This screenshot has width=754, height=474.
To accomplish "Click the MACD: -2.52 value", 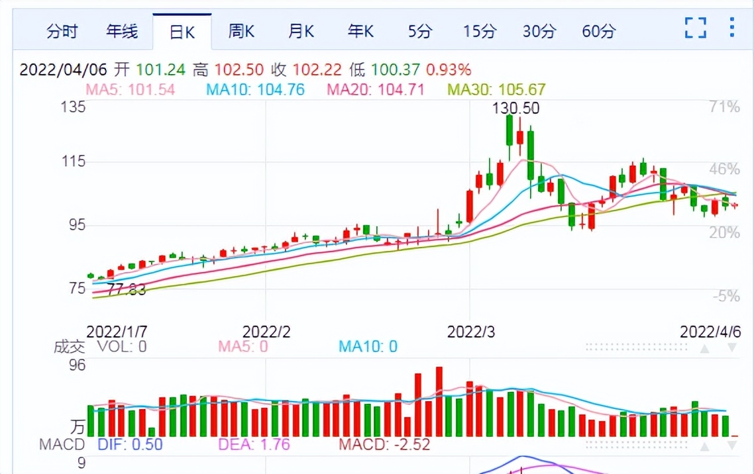I will point(384,444).
